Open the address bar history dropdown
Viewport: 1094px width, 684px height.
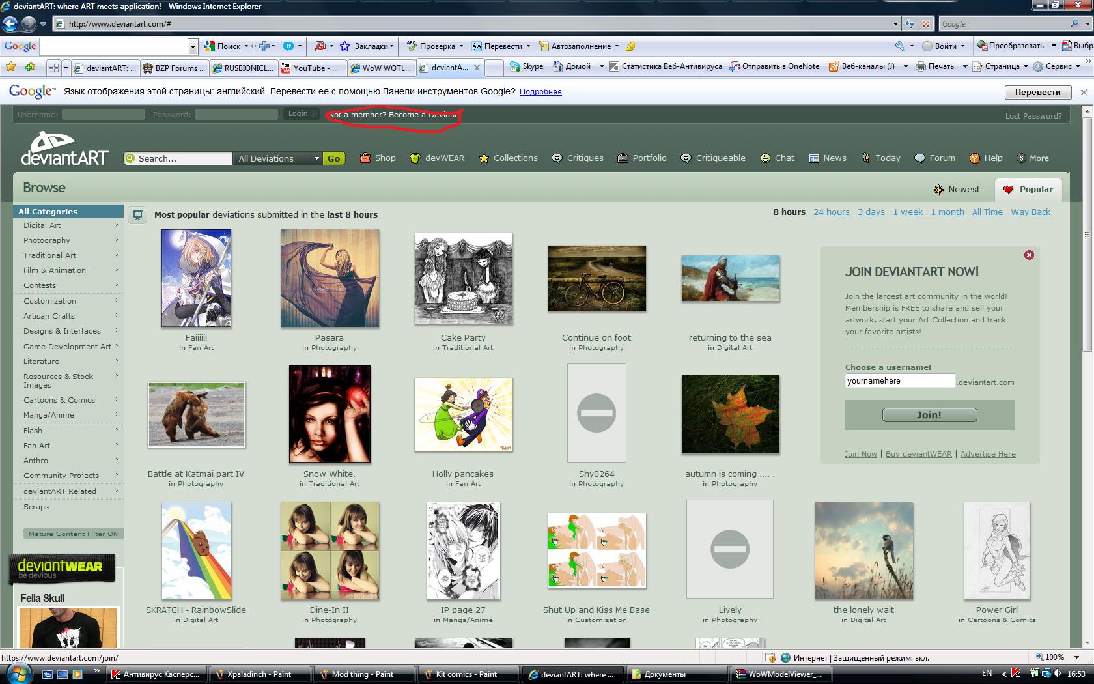896,24
